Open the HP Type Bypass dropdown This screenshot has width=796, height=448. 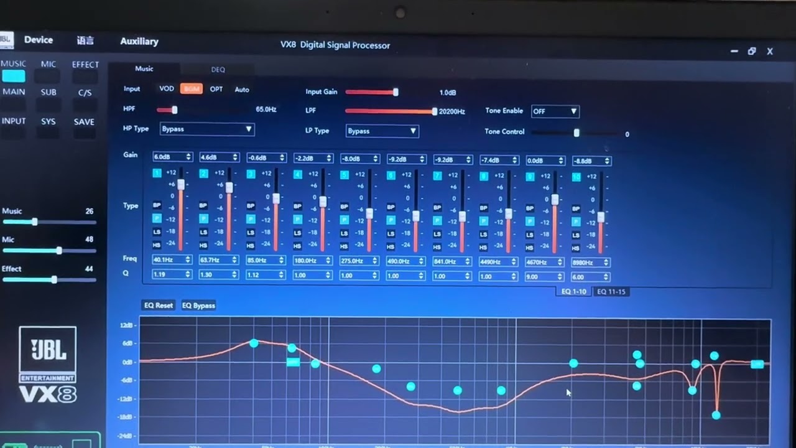pos(206,129)
